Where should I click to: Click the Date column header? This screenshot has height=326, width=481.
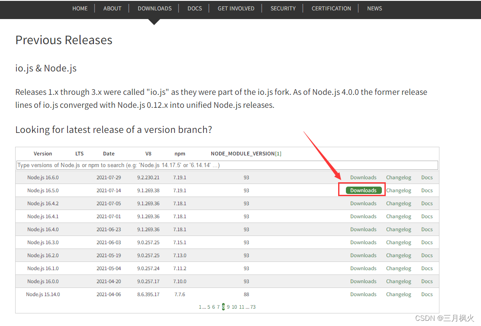[109, 154]
